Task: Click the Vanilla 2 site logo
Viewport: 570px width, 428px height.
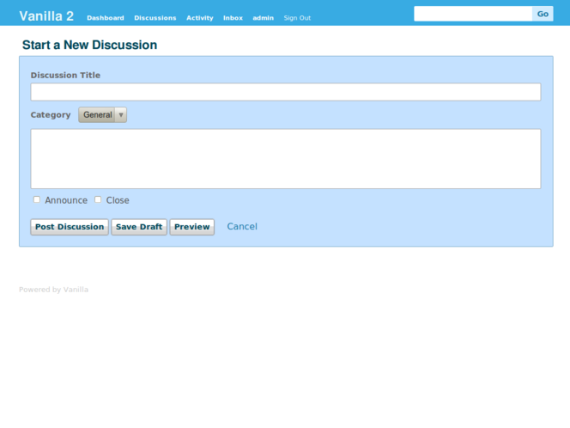Action: (x=46, y=16)
